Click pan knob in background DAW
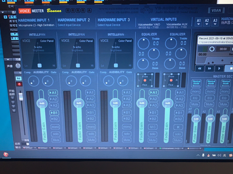The height and width of the screenshot is (174, 233). click(x=18, y=66)
